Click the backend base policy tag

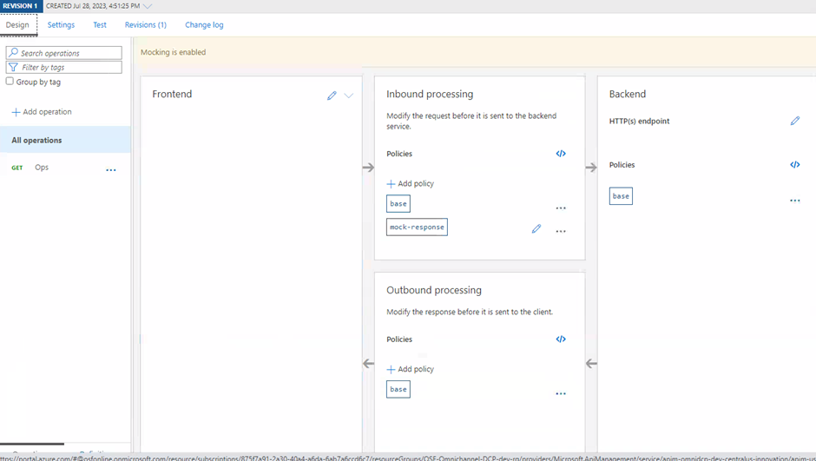click(x=621, y=196)
